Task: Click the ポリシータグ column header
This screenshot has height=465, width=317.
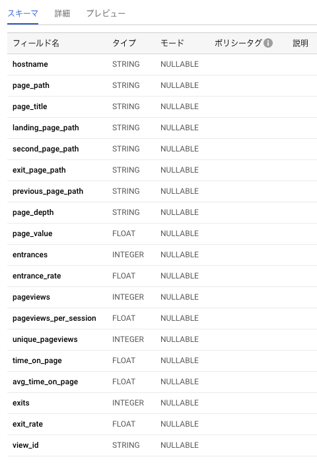Action: (x=238, y=43)
